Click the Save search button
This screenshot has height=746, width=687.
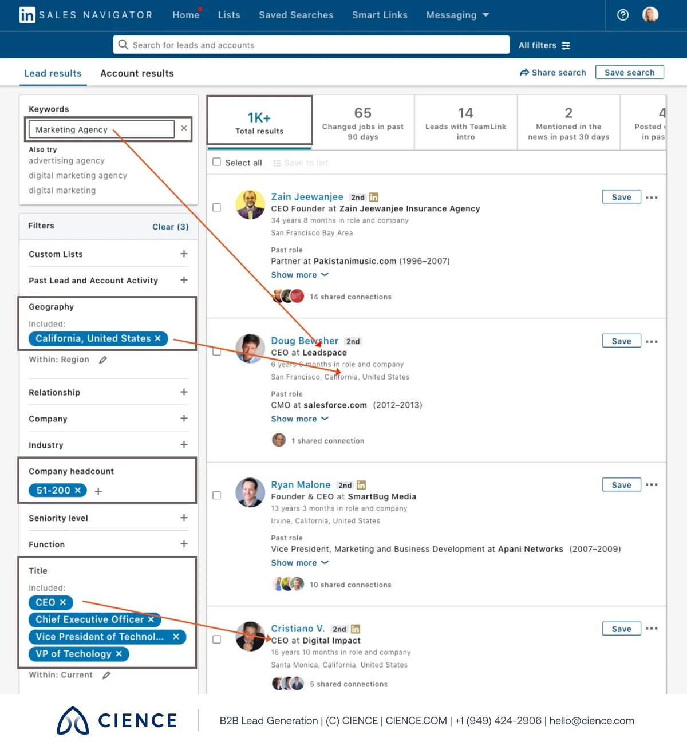630,72
